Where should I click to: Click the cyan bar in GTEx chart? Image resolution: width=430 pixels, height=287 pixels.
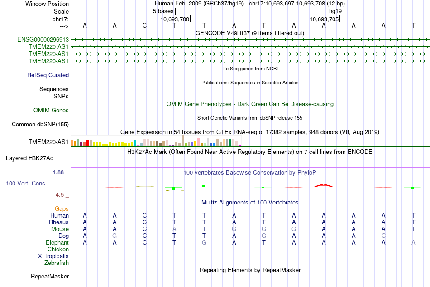(135, 143)
